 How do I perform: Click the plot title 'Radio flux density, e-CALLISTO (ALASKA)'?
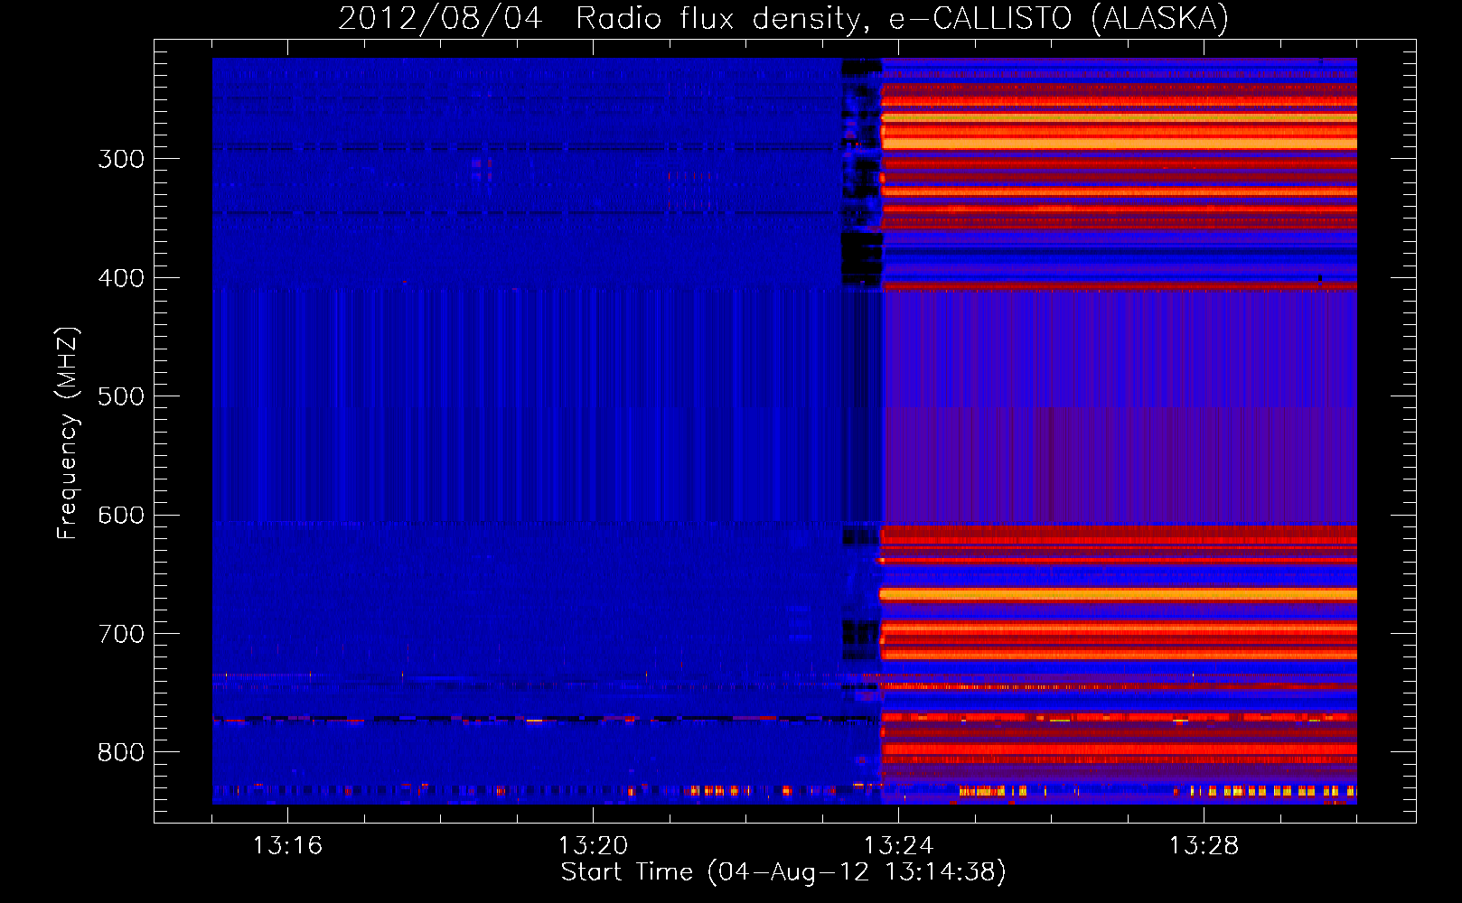[902, 18]
